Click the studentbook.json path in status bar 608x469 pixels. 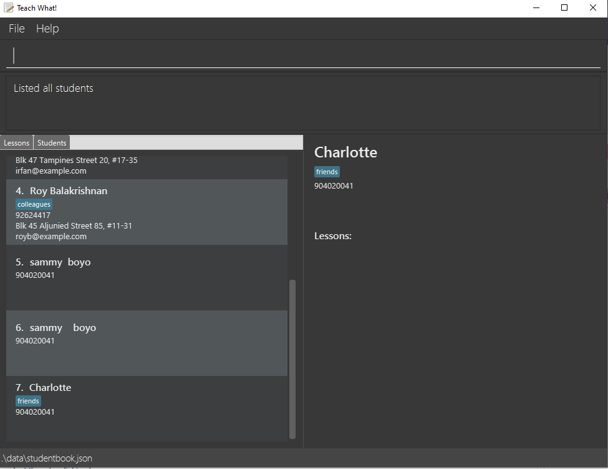pos(47,458)
